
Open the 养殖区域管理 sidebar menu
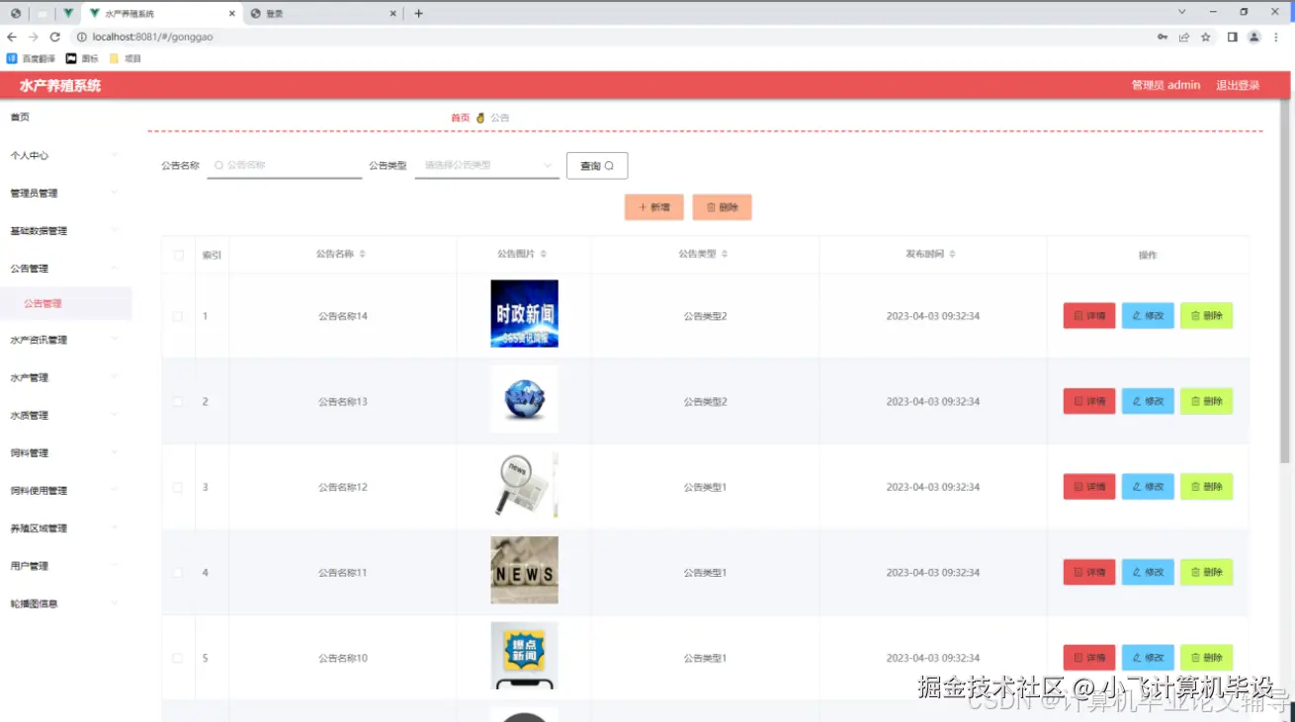coord(65,528)
